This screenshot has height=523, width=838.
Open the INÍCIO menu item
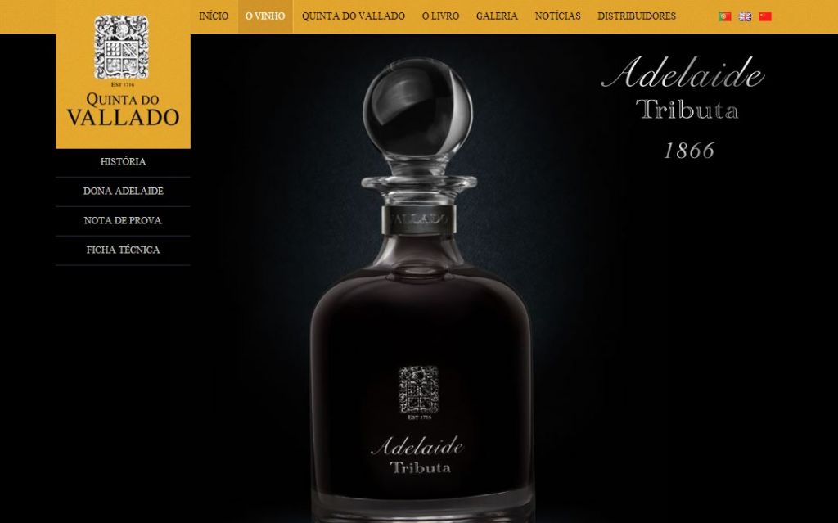(214, 16)
